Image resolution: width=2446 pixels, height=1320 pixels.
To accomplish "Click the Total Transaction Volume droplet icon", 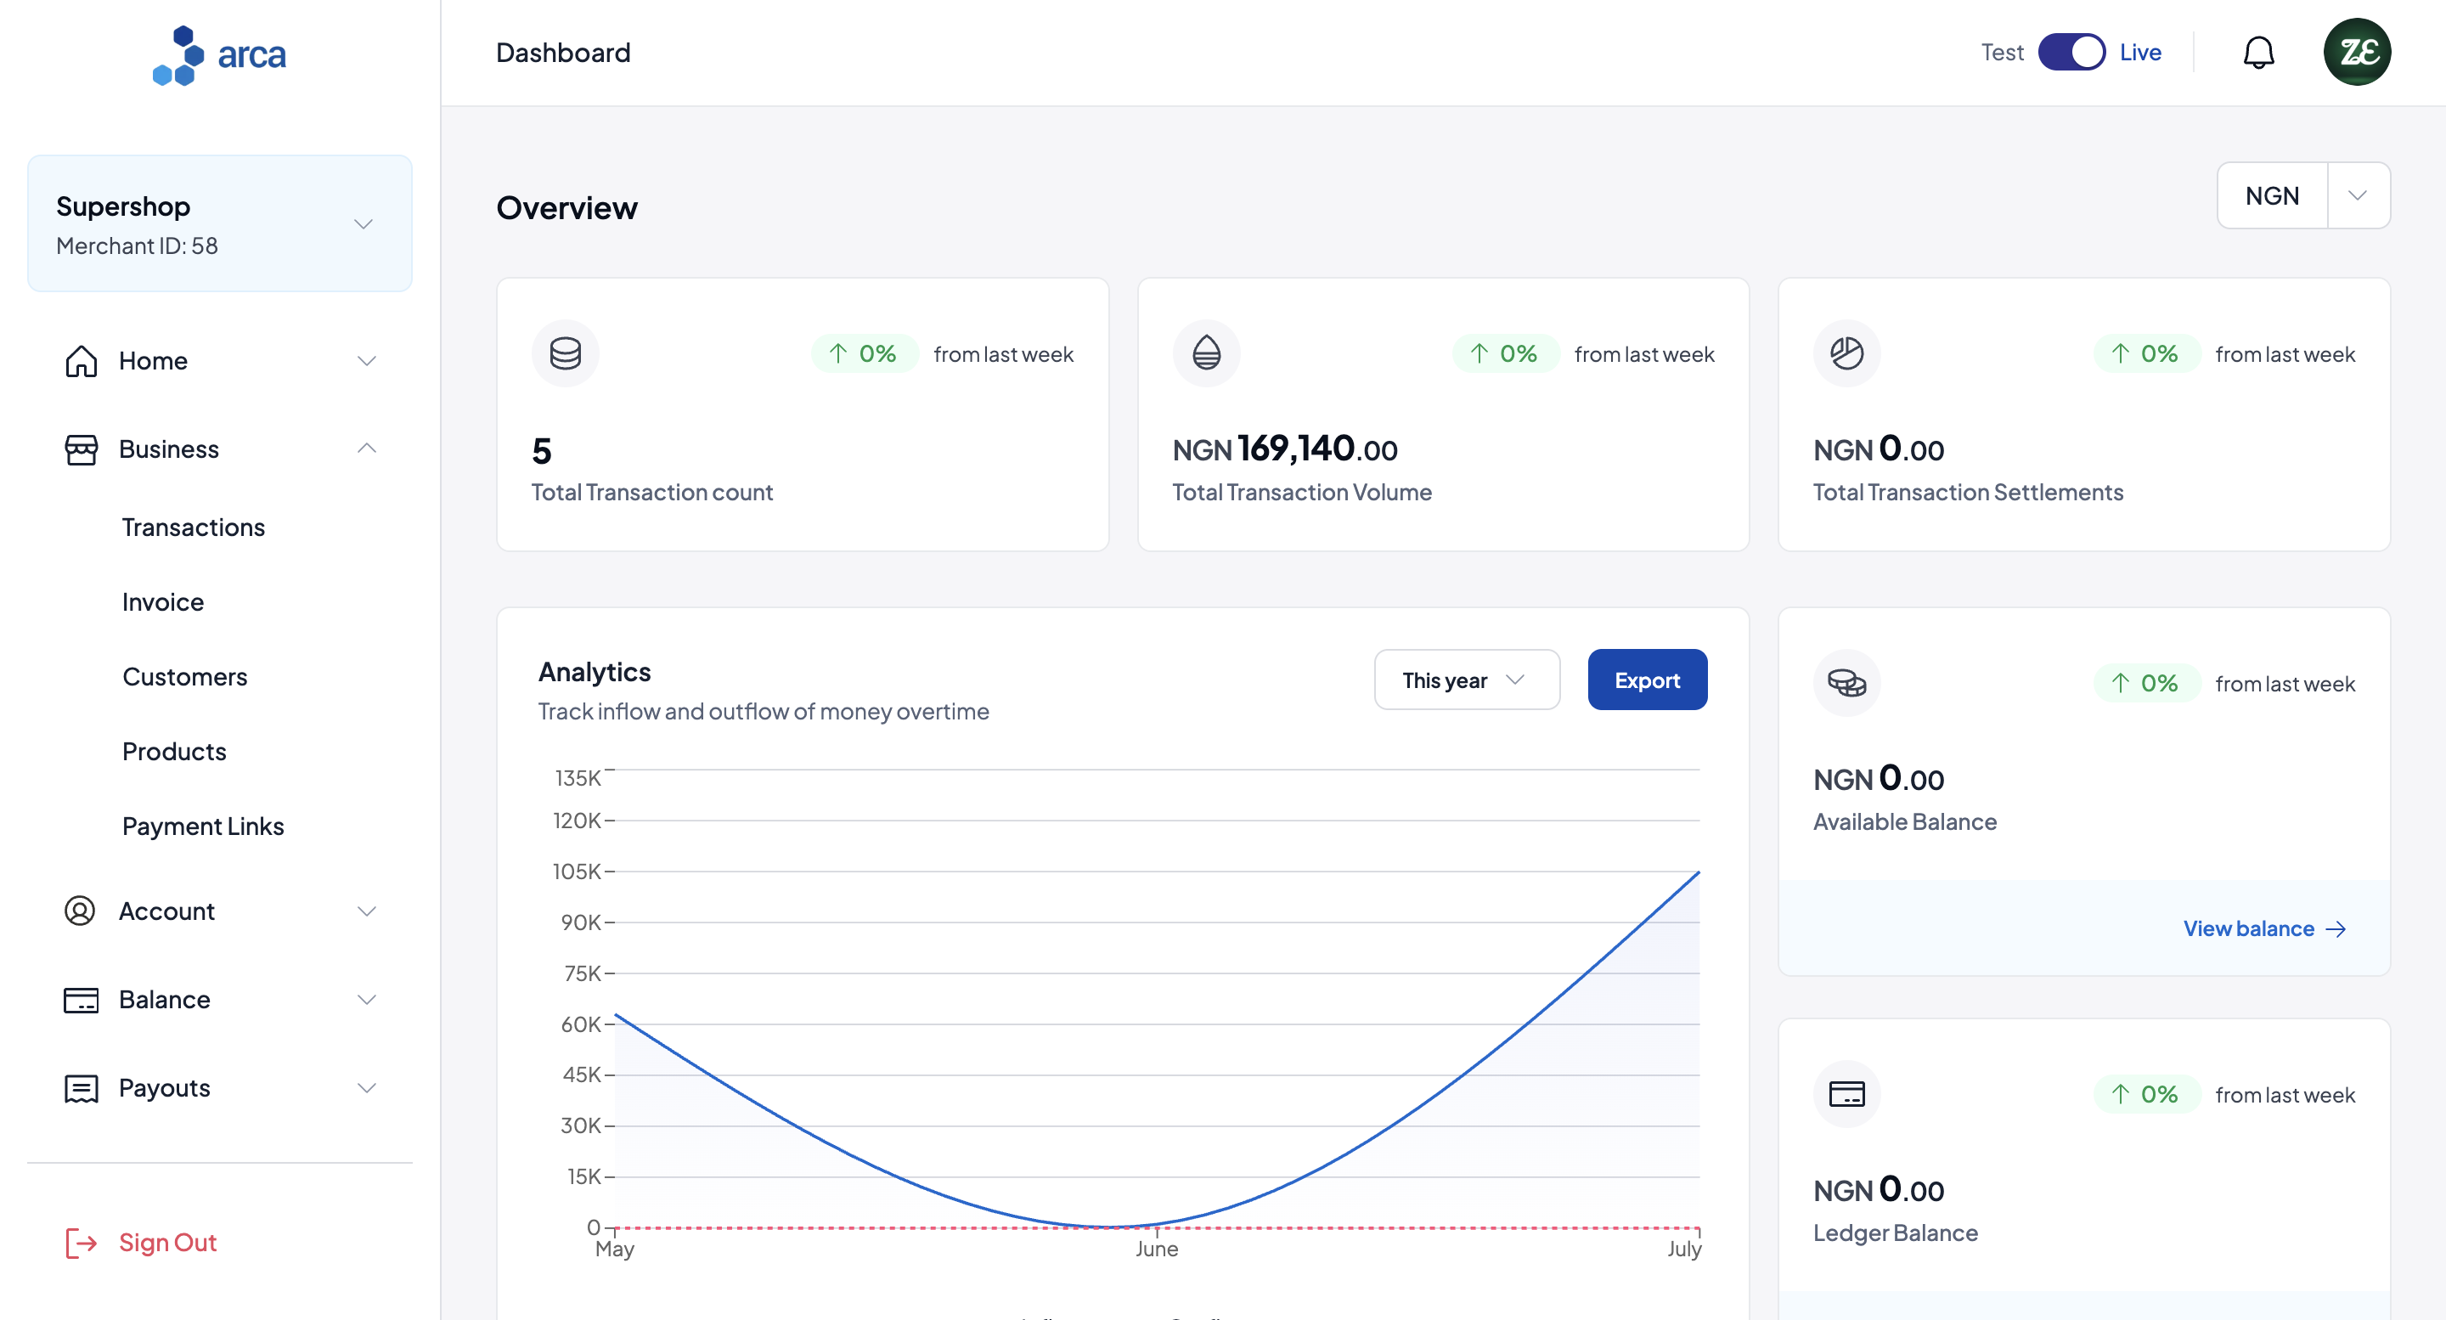I will pos(1206,353).
